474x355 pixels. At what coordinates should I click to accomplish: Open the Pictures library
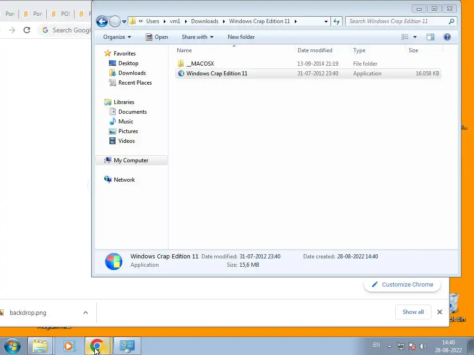click(x=128, y=131)
